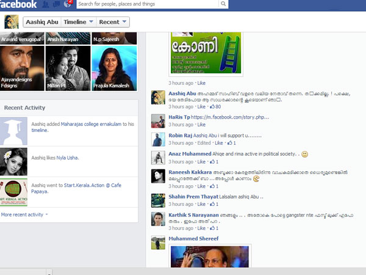Click the Facebook logo
Image resolution: width=366 pixels, height=275 pixels.
click(18, 4)
